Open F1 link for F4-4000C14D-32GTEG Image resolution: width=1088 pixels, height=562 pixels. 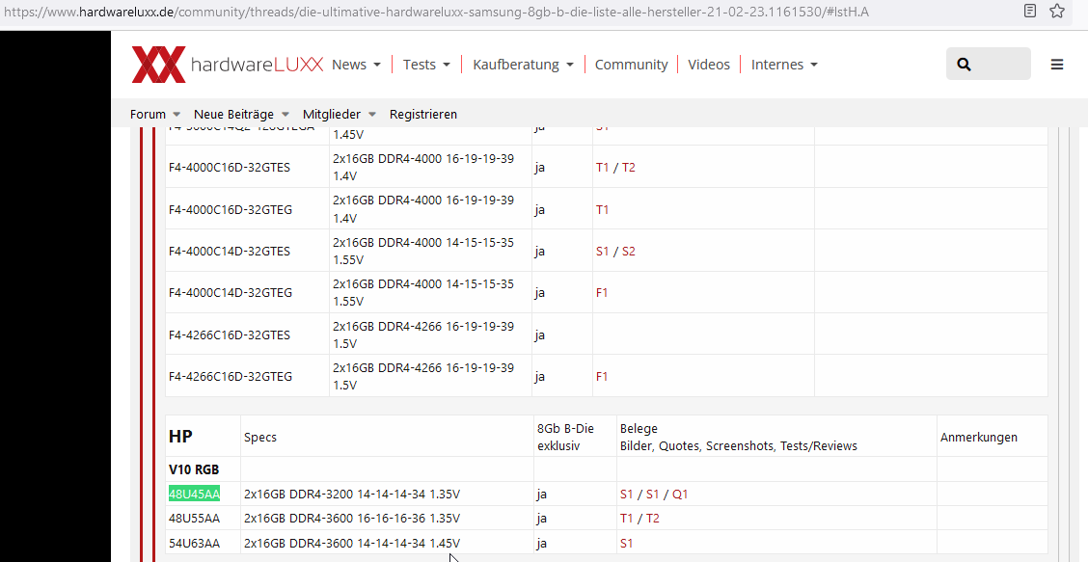[602, 293]
